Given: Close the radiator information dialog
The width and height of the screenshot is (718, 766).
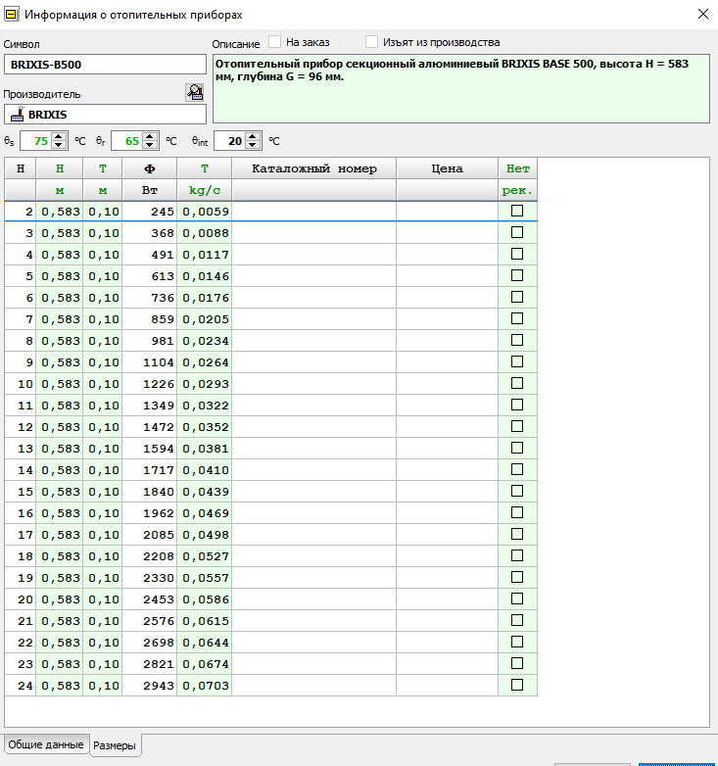Looking at the screenshot, I should coord(703,14).
